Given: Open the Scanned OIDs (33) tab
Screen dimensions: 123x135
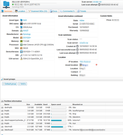Looking at the screenshot, I should click(38, 11).
